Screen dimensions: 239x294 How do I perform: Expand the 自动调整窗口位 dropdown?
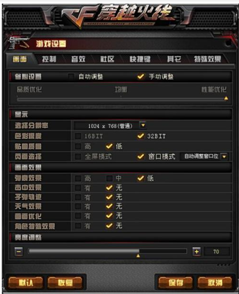pyautogui.click(x=224, y=156)
